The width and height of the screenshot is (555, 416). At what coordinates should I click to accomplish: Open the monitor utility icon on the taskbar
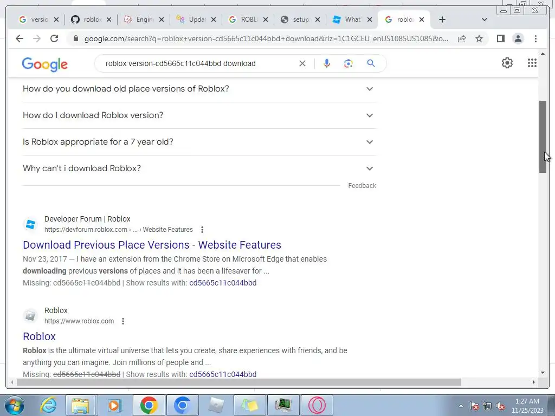[283, 405]
